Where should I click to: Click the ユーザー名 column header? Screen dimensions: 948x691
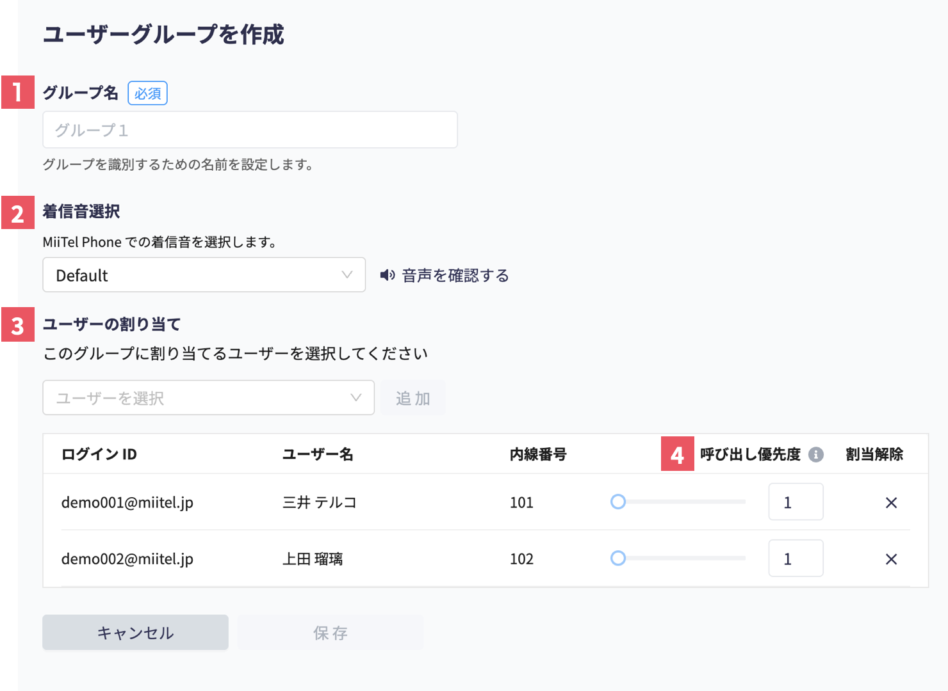(x=318, y=454)
